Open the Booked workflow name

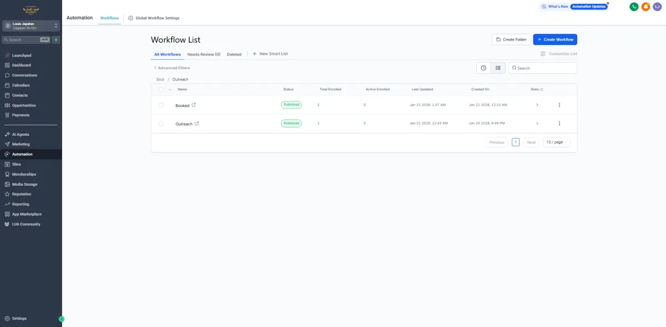182,105
